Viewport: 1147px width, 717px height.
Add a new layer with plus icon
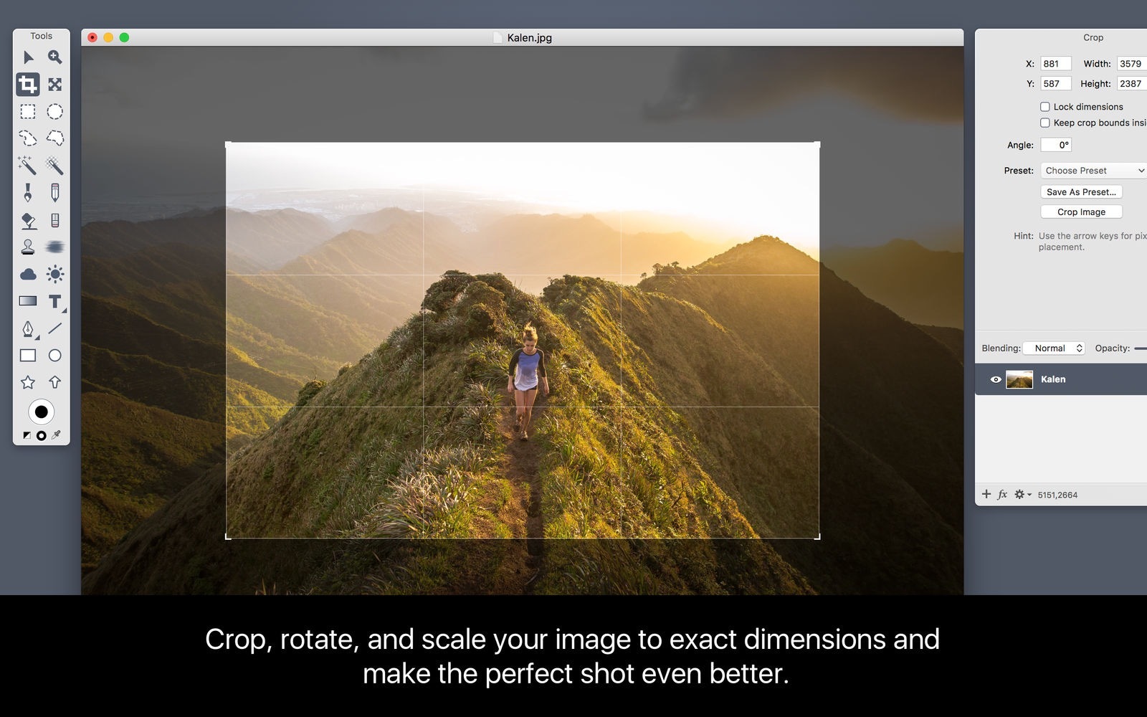(986, 495)
